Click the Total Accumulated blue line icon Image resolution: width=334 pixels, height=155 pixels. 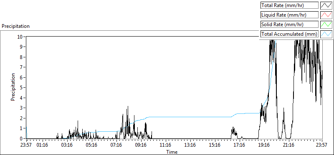(326, 34)
